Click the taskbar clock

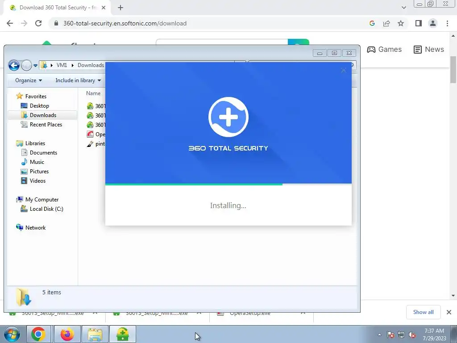point(434,335)
